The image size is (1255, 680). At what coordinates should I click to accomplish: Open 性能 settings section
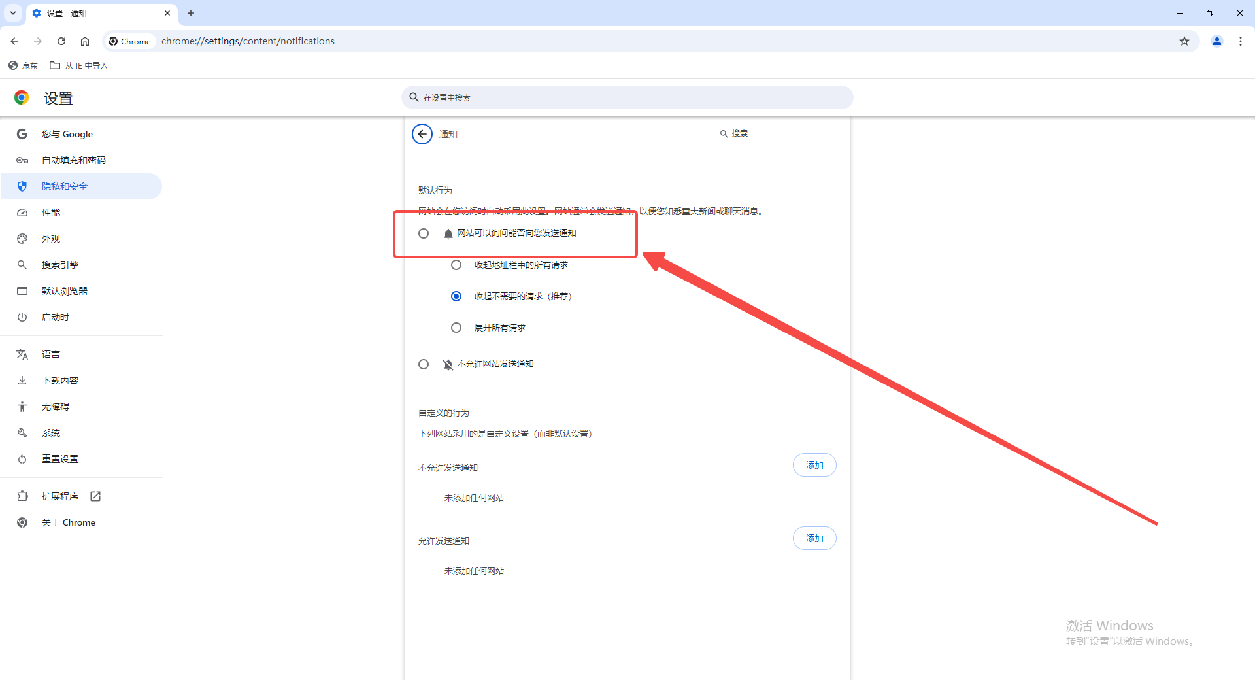(x=82, y=212)
